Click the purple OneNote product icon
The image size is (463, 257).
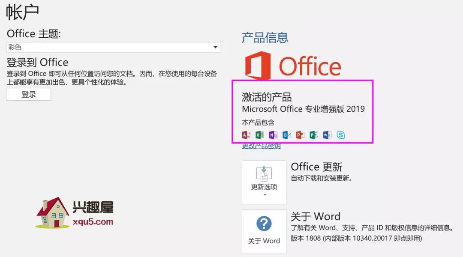[273, 135]
